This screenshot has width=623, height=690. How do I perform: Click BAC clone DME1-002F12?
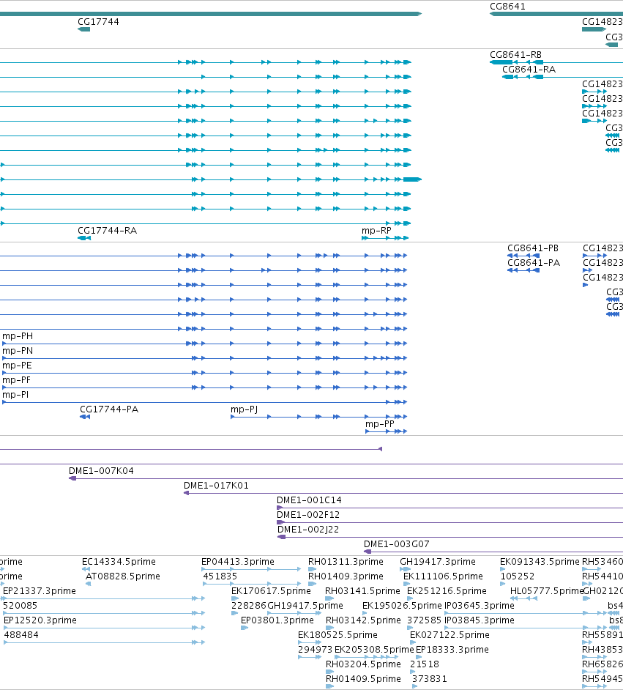pos(308,515)
